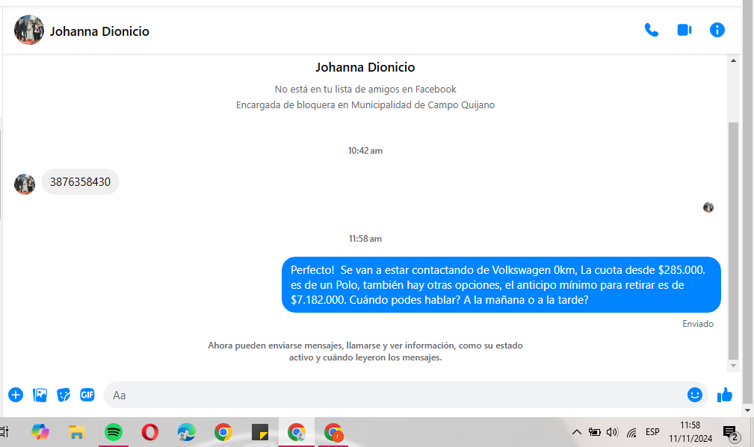
Task: Start a voice call with Johanna Dionicio
Action: tap(652, 31)
